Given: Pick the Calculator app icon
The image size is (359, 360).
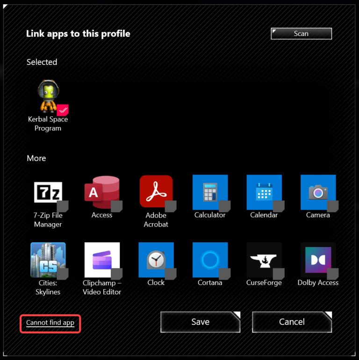Looking at the screenshot, I should 210,192.
